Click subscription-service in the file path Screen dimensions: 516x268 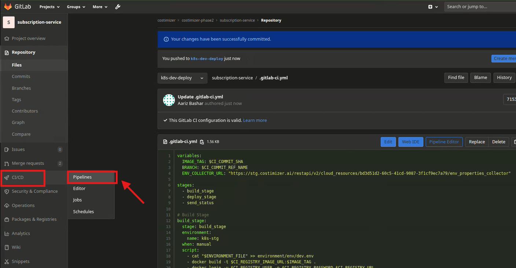[232, 78]
